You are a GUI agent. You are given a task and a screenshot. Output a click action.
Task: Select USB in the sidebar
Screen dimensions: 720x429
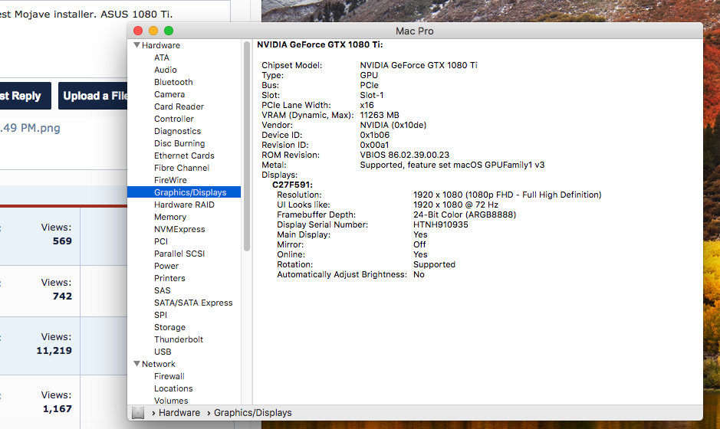coord(163,352)
